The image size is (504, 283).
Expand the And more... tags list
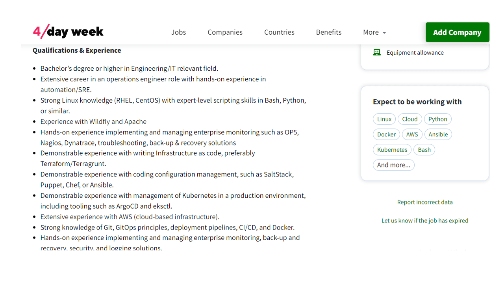[393, 165]
